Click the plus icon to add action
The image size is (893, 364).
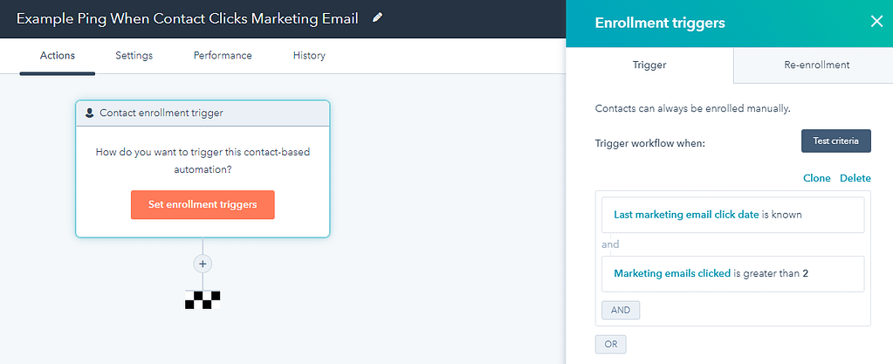click(x=203, y=264)
